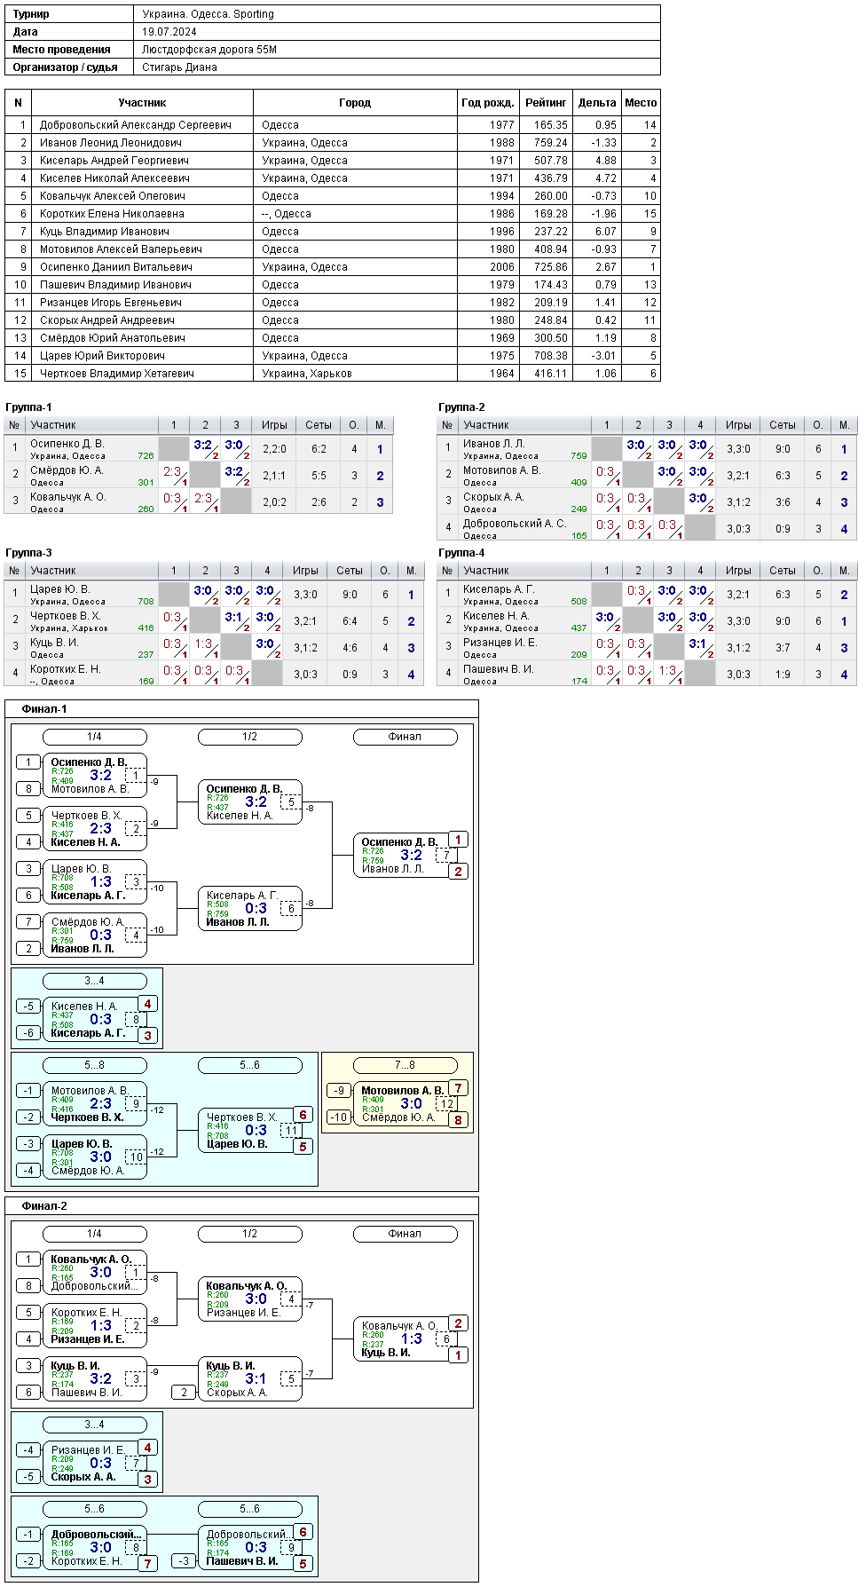Open the 1/4 round label in Финал-1
This screenshot has width=866, height=1587.
pos(95,737)
